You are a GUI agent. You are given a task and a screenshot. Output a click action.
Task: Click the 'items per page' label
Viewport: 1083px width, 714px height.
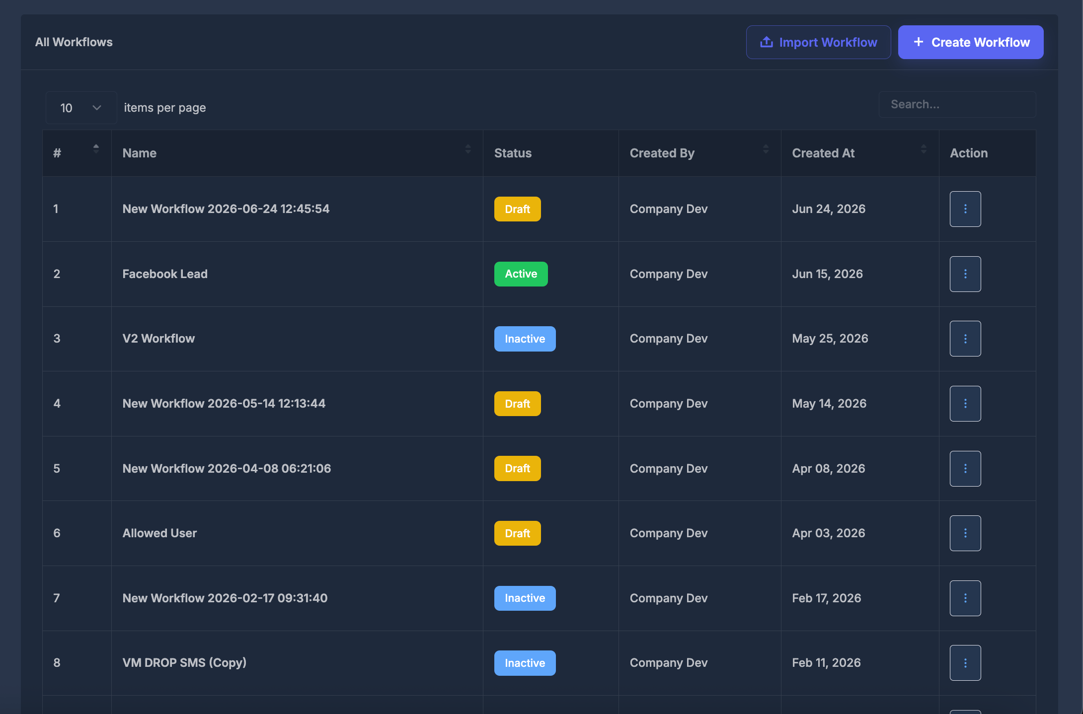click(x=165, y=108)
